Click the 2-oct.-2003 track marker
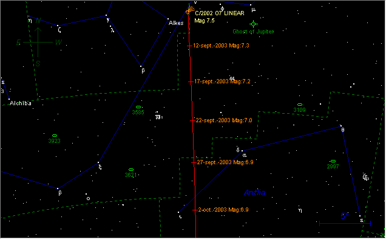This screenshot has width=386, height=239. pyautogui.click(x=195, y=210)
